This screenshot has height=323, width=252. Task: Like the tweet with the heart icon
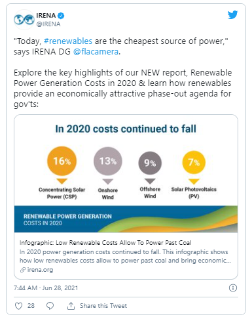(18, 306)
